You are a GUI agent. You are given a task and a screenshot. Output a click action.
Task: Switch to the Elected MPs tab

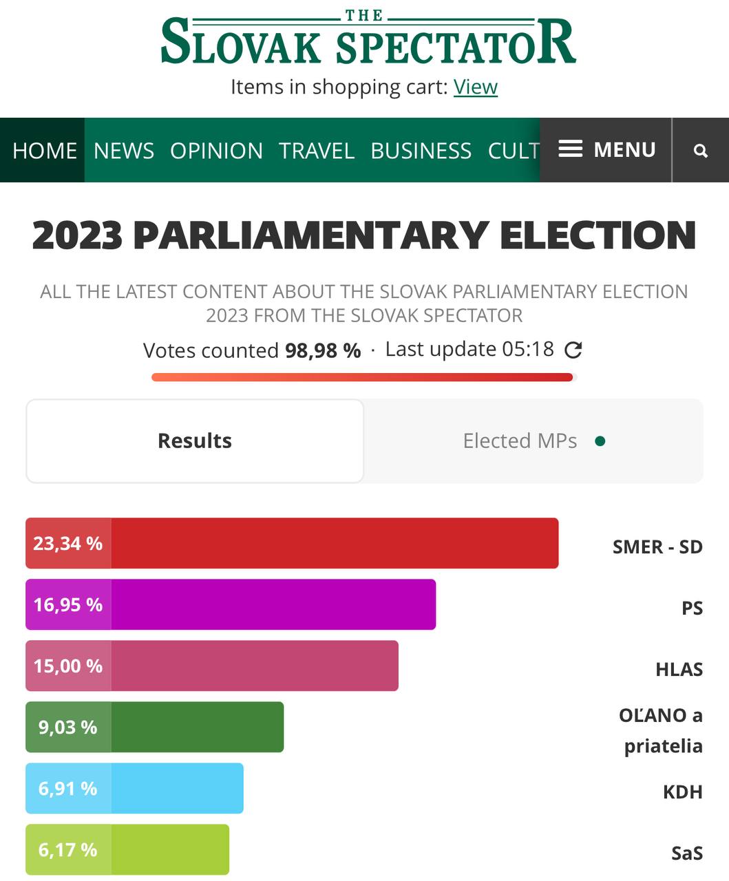(x=520, y=441)
